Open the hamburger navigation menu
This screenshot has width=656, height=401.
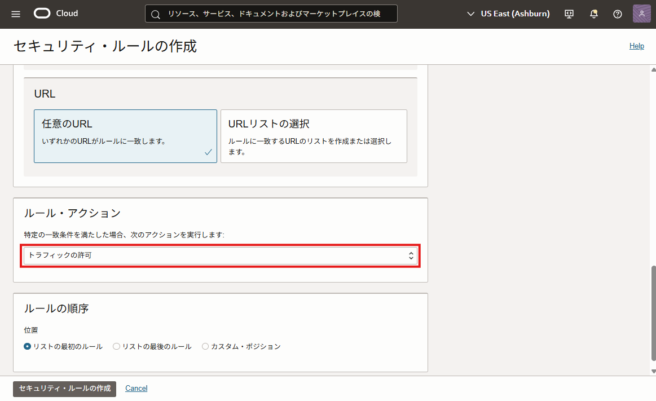16,14
